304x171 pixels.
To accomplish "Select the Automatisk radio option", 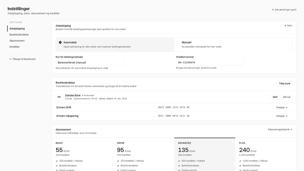I will click(115, 45).
